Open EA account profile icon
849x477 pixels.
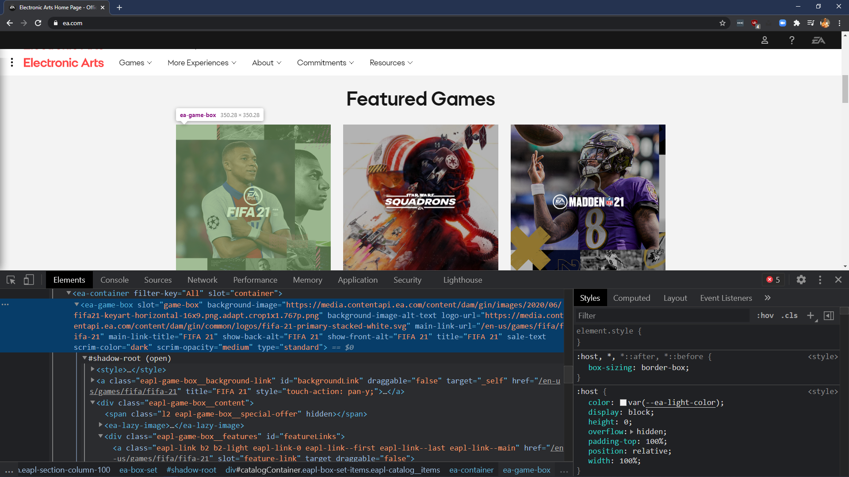(x=765, y=40)
